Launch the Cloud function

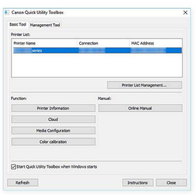pyautogui.click(x=53, y=119)
